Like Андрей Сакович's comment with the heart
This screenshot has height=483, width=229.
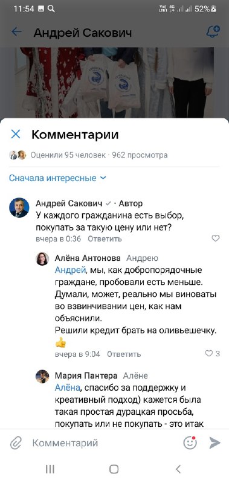(216, 238)
